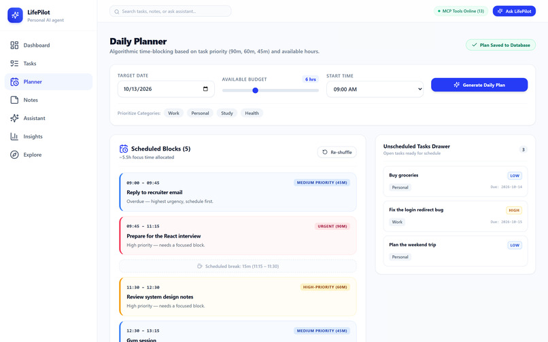Click the Personal tag on Buy groceries card
Viewport: 548px width, 342px height.
[400, 187]
